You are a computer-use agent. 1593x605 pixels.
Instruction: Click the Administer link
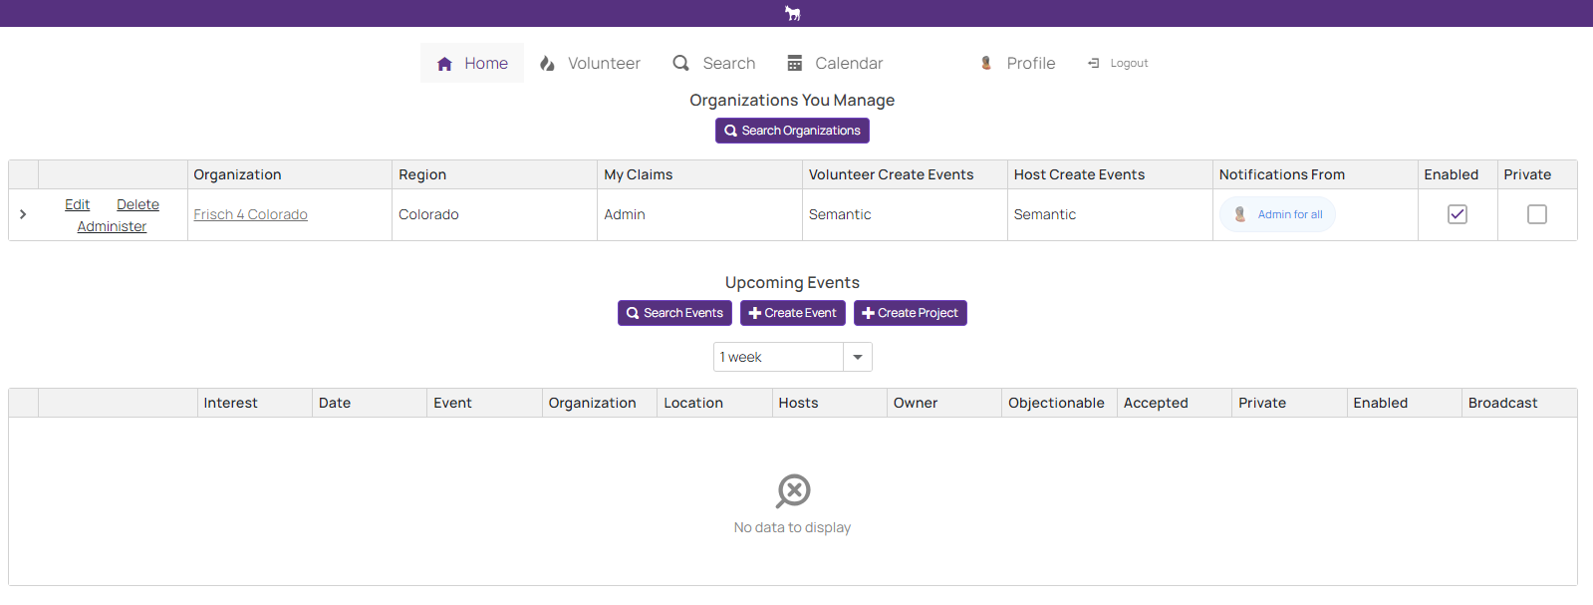[112, 226]
